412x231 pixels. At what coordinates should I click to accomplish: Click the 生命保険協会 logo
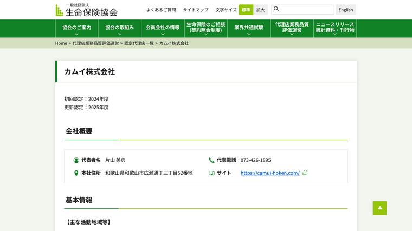pyautogui.click(x=86, y=10)
